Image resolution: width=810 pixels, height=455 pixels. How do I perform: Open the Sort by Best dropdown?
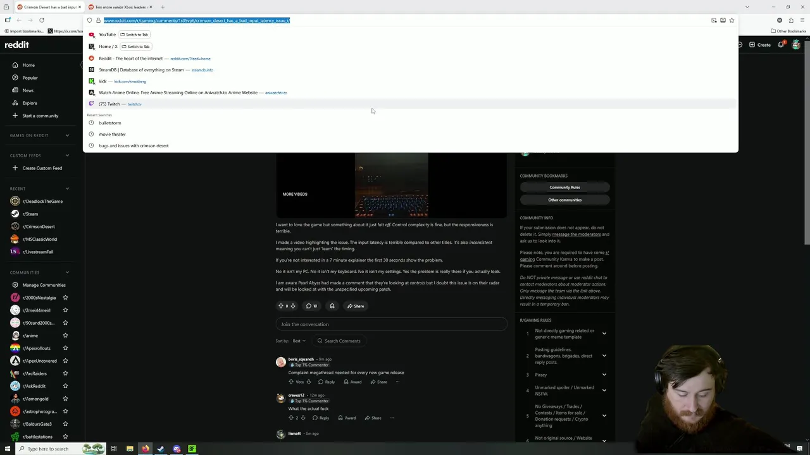click(x=299, y=341)
